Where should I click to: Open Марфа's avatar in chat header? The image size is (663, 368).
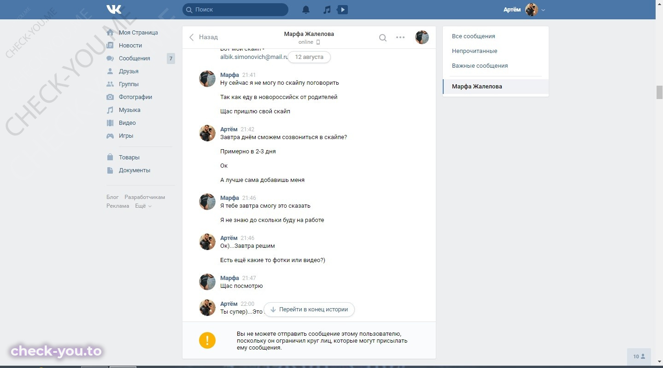422,37
